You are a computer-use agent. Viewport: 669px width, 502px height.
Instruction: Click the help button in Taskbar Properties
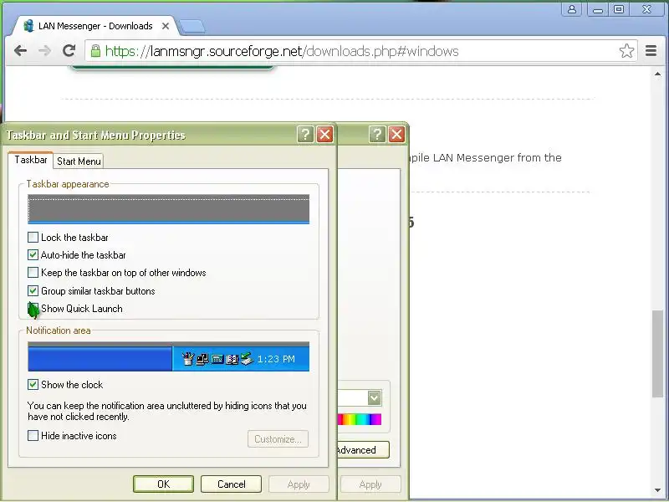(305, 135)
